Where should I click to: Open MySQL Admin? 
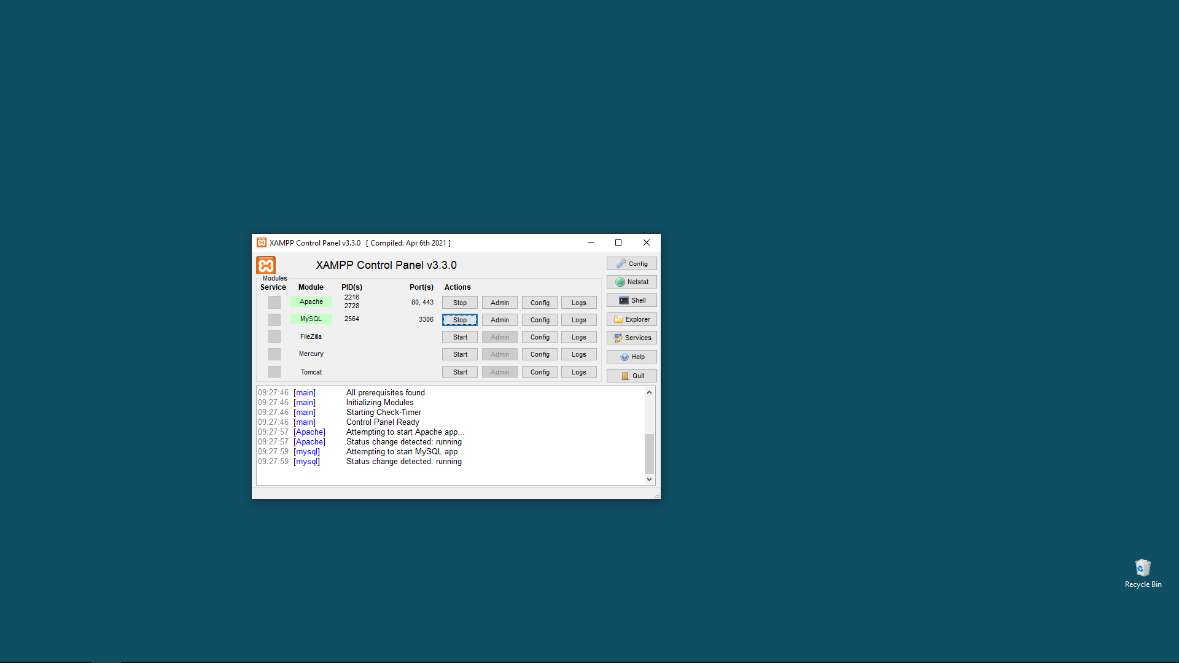[x=499, y=320]
